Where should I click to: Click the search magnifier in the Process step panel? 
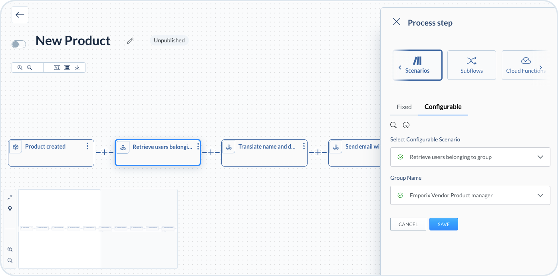click(393, 125)
